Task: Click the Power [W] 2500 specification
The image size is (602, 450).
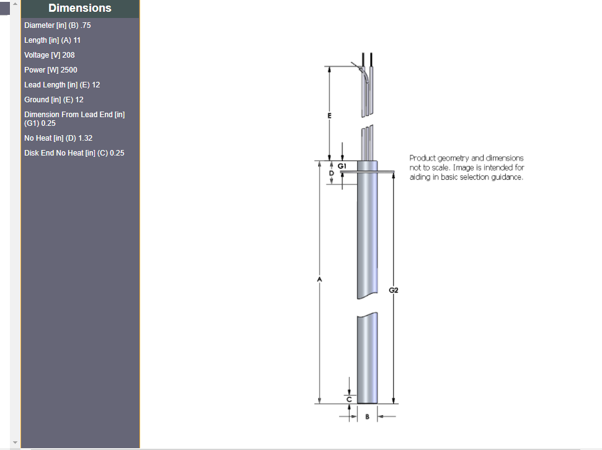Action: (50, 69)
